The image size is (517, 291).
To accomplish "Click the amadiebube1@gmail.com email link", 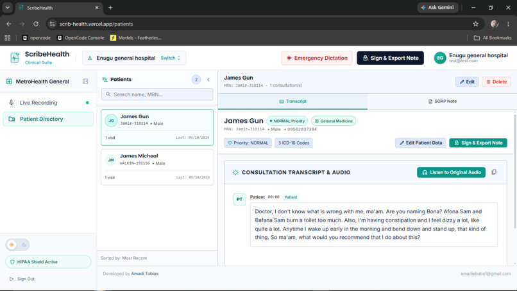I will pos(486,274).
